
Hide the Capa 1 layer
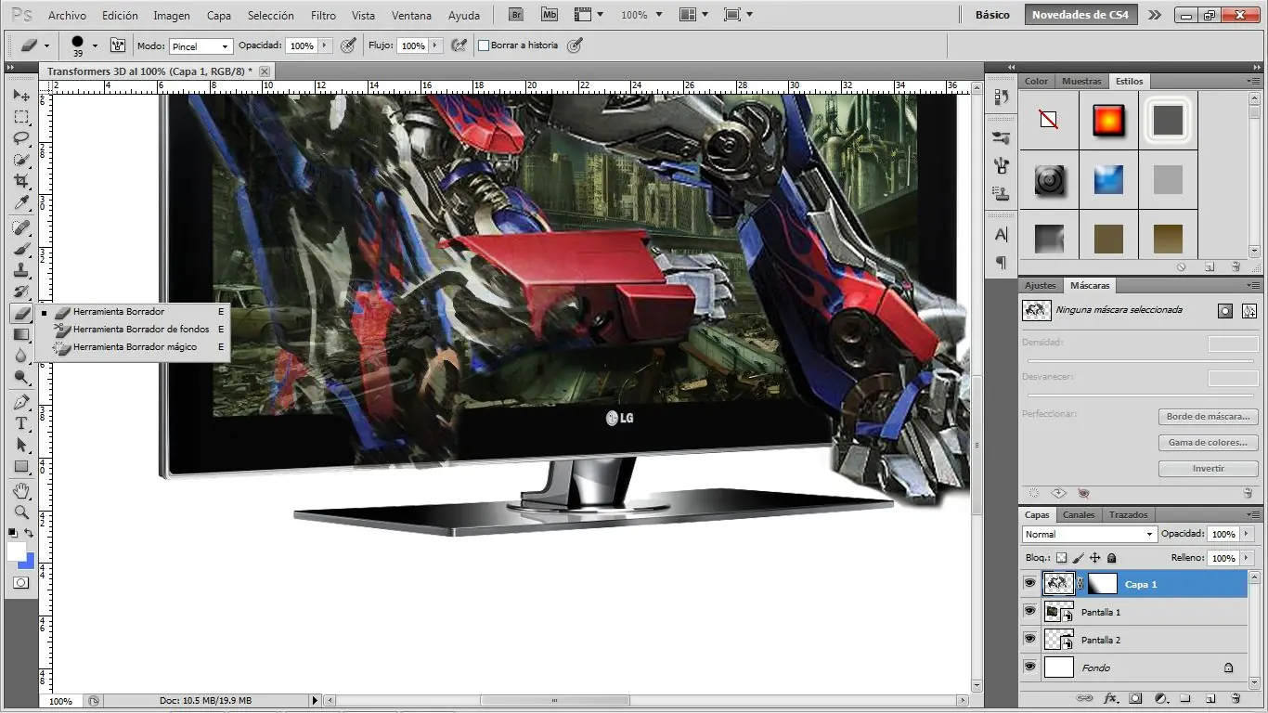pos(1029,584)
